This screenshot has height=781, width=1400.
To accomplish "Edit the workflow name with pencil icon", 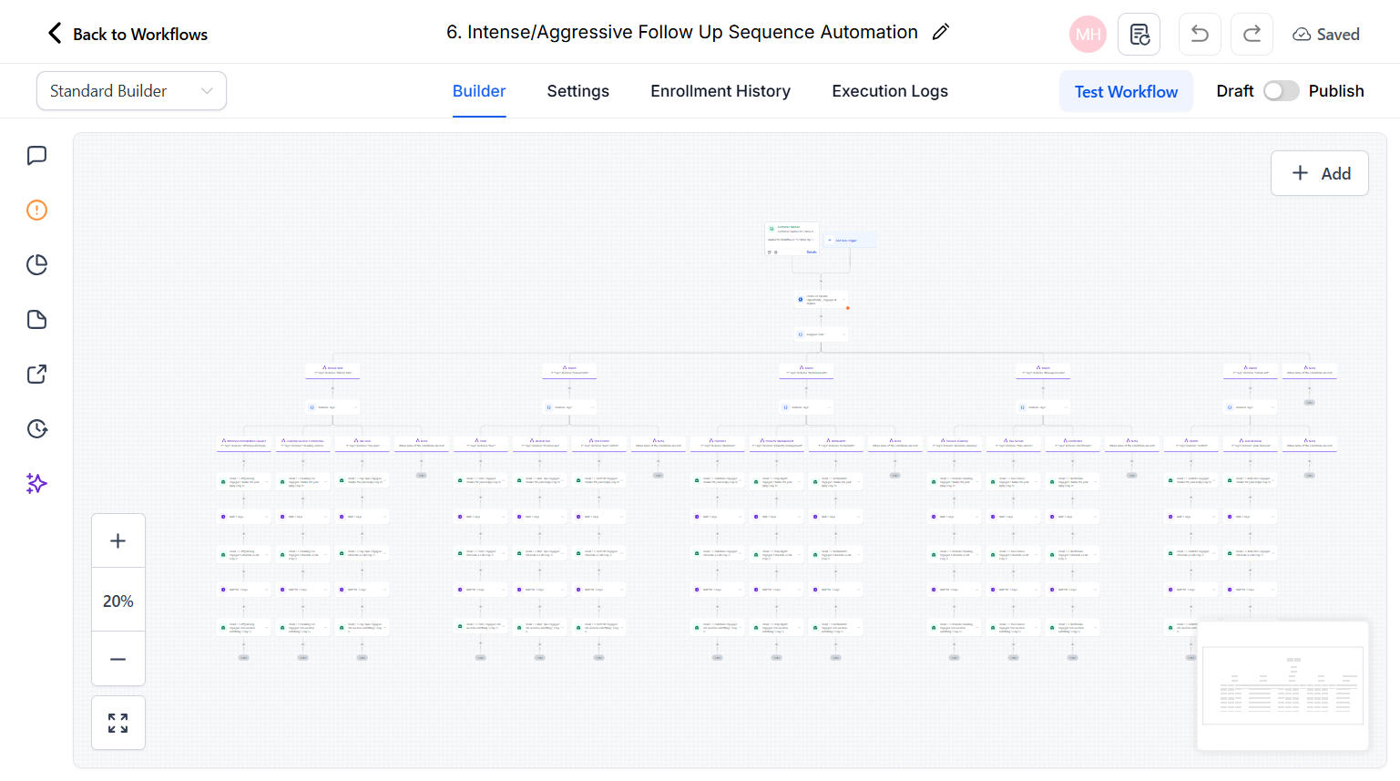I will point(941,32).
